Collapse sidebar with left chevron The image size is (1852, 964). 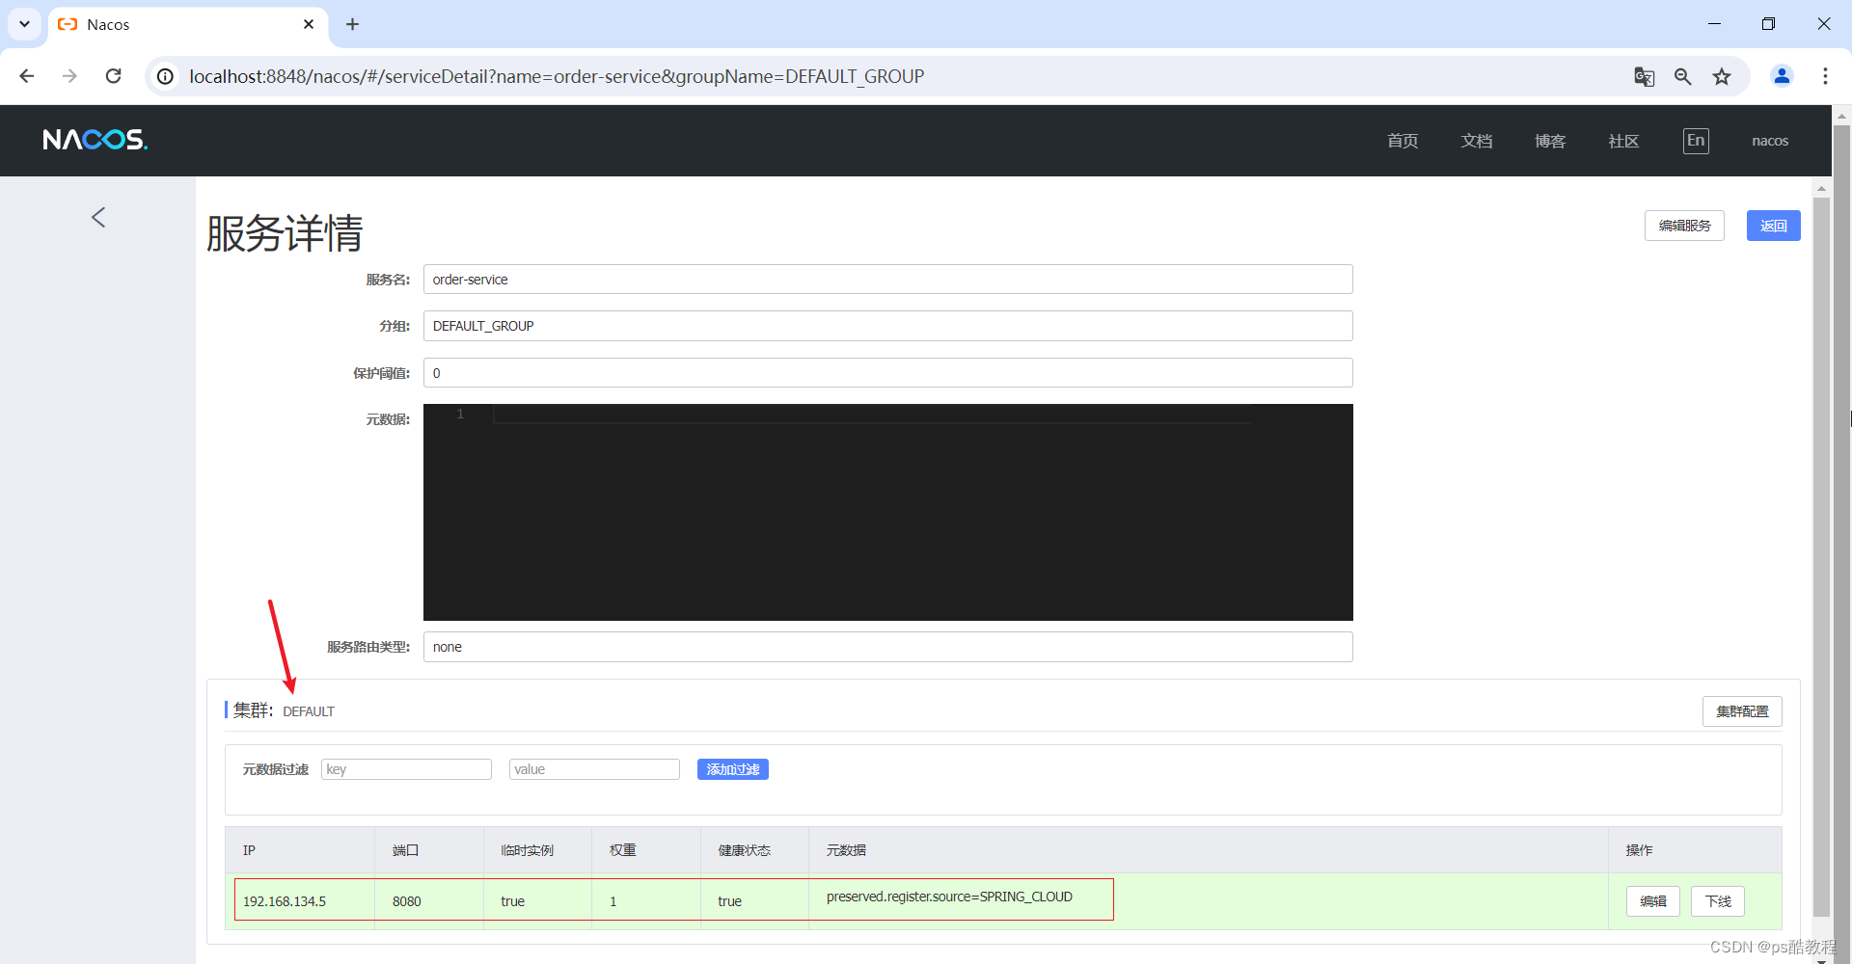tap(98, 217)
